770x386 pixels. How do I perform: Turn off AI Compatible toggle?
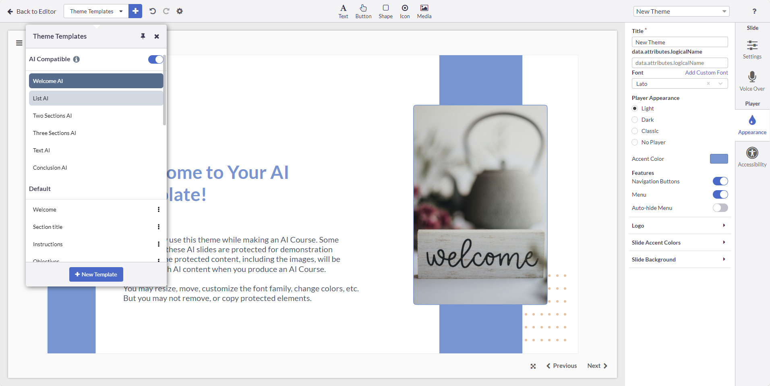(155, 59)
